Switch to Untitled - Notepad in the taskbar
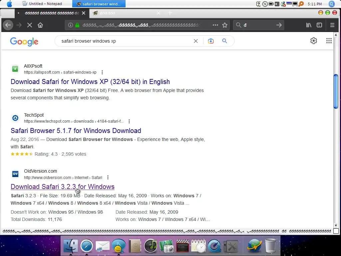 (42, 4)
